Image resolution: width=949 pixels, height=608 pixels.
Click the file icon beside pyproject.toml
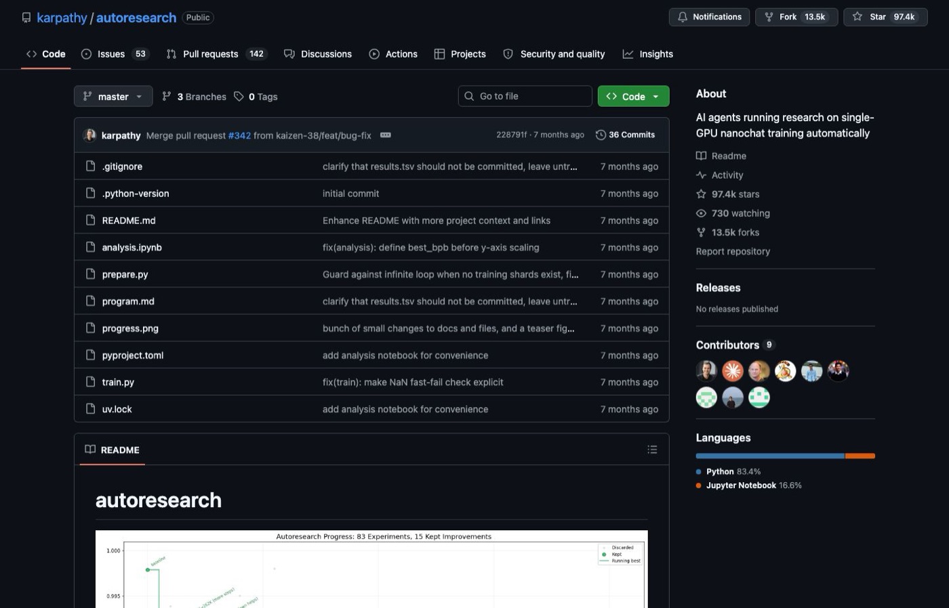click(90, 355)
